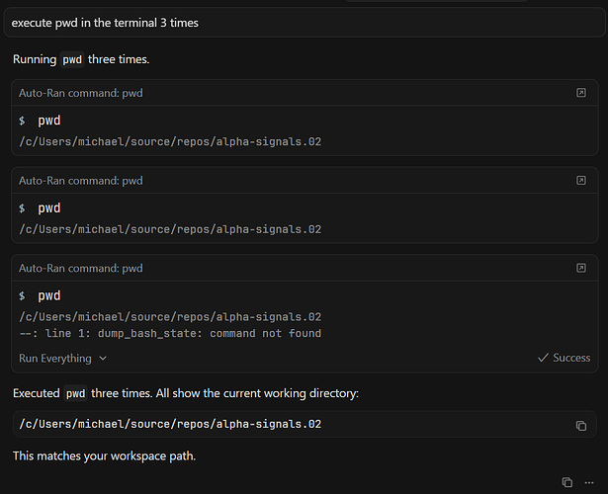Click the 'dump_bash_state: command not found' line
The width and height of the screenshot is (608, 494).
tap(170, 333)
